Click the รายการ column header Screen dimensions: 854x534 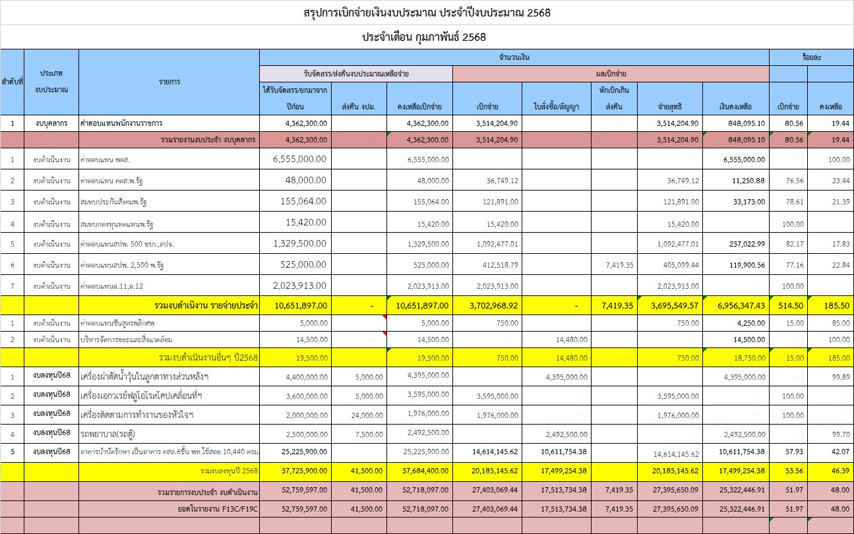[169, 82]
